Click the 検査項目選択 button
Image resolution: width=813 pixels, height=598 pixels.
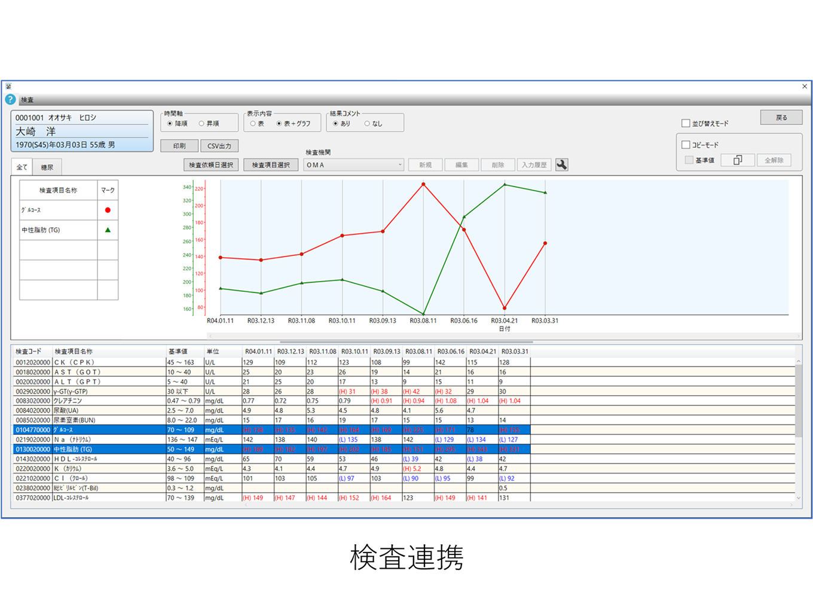click(x=271, y=164)
